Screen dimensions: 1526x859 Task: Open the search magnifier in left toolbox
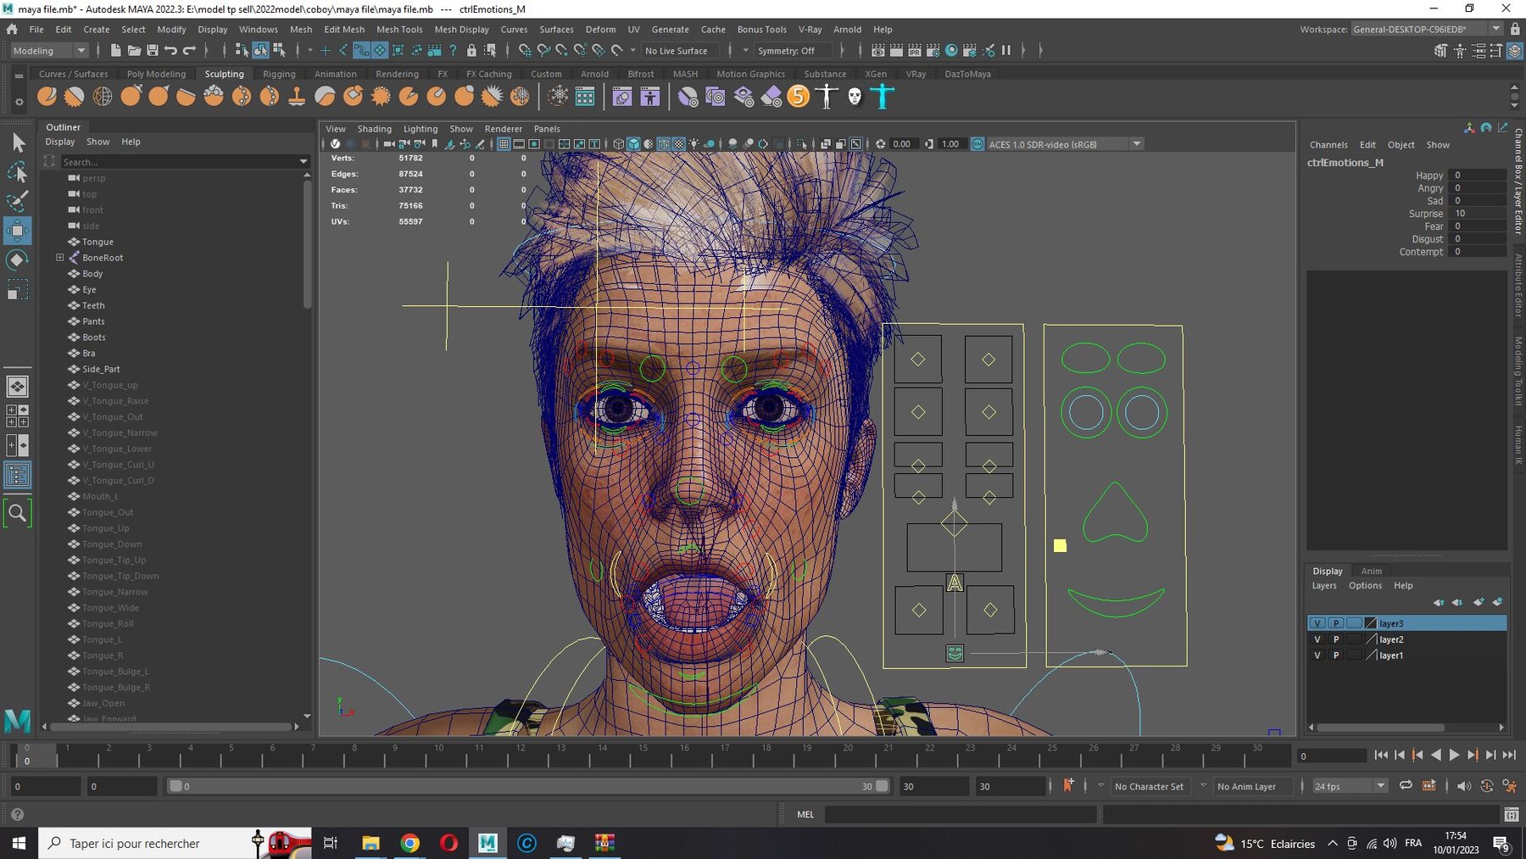18,513
